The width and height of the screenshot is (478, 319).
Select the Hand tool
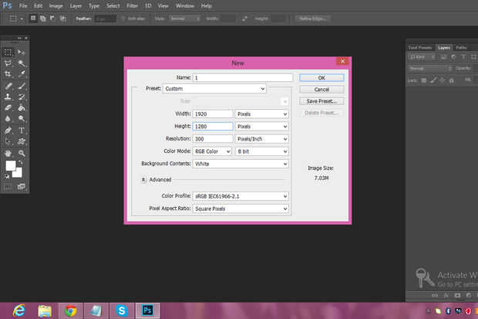click(x=8, y=153)
